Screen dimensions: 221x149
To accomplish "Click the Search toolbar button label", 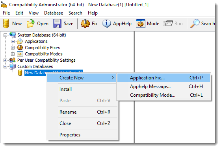I will pyautogui.click(x=208, y=24).
